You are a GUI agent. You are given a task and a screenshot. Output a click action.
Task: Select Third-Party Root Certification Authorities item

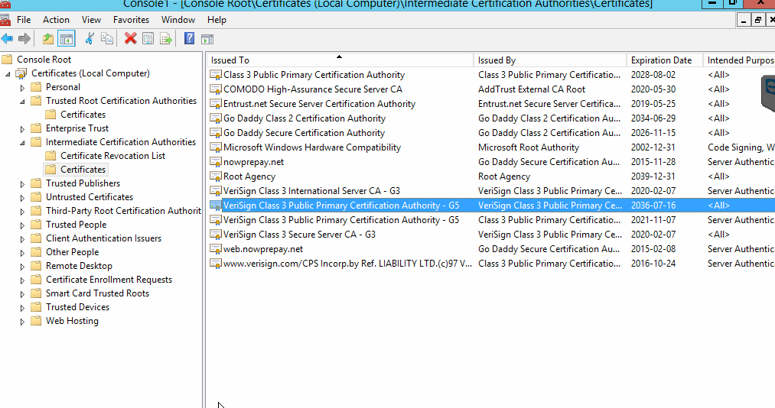pos(123,211)
